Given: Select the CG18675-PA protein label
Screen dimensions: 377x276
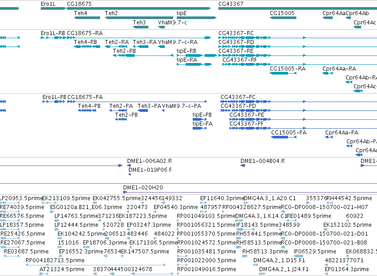Looking at the screenshot, I should 85,97.
